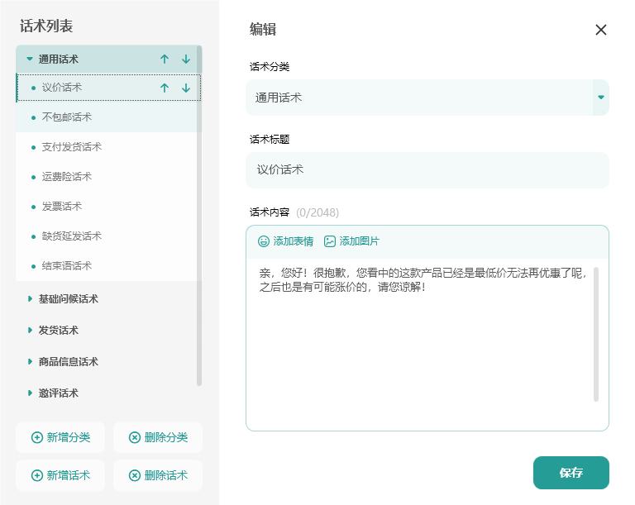Select 议价话术 in the list
The image size is (635, 505).
pos(108,88)
